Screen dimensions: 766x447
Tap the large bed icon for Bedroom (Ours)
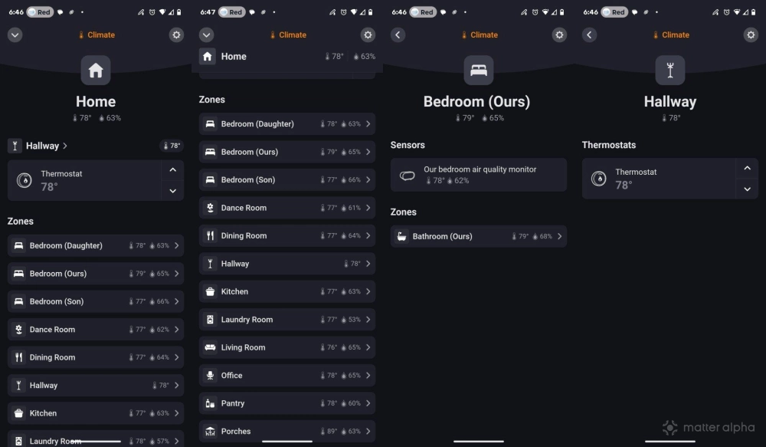pyautogui.click(x=479, y=71)
